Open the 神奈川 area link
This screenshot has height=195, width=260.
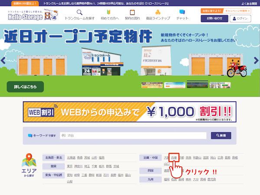(x=78, y=166)
